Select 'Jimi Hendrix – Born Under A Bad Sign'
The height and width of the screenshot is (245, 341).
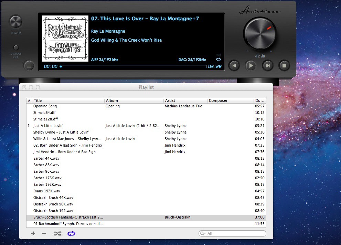click(x=146, y=152)
